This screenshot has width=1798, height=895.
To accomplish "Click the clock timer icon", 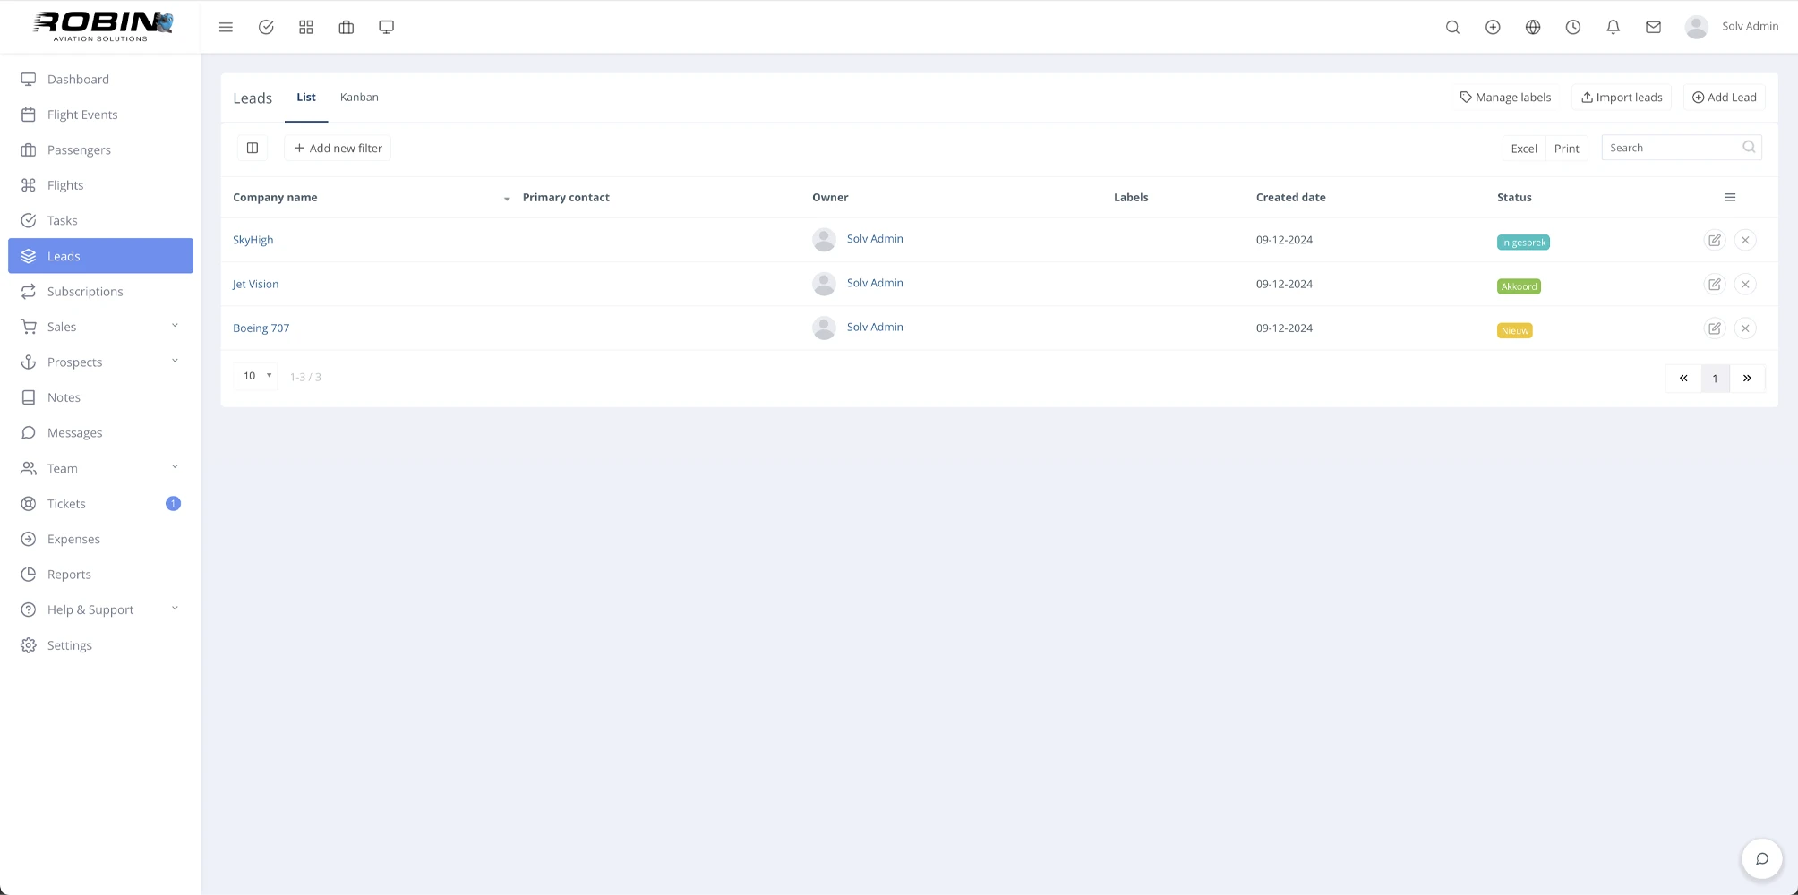I will coord(1572,27).
